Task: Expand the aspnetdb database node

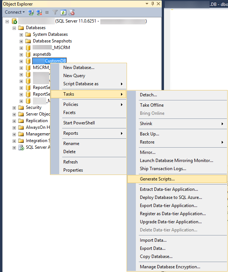Action: [x=21, y=55]
